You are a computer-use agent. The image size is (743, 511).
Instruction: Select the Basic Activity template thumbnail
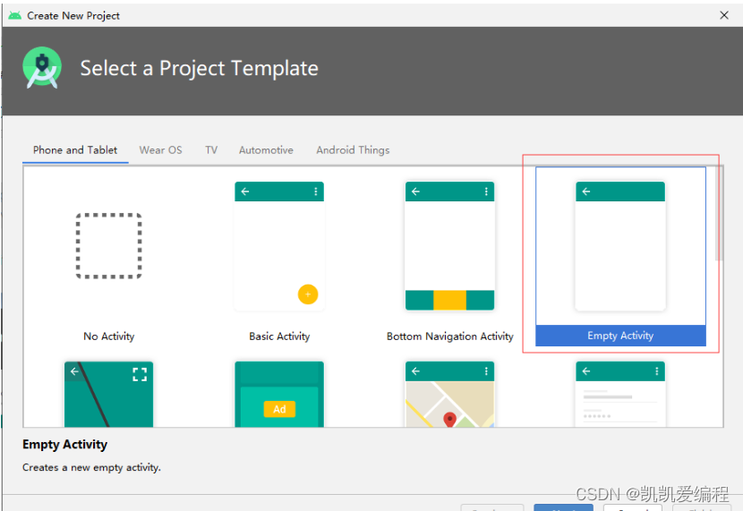[279, 246]
